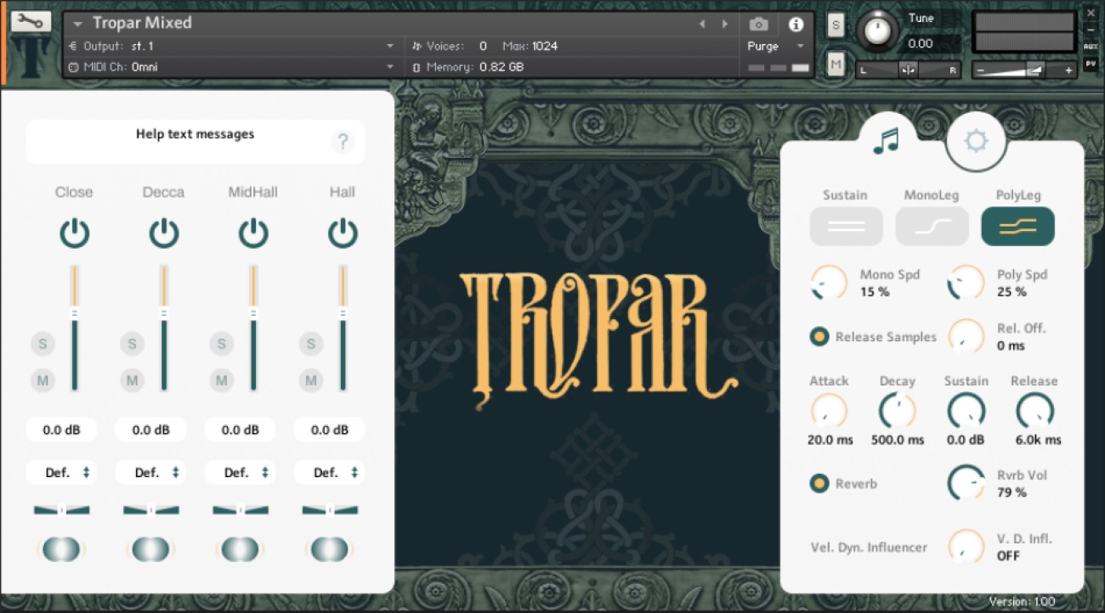Power off the MidHall microphone channel
Image resolution: width=1105 pixels, height=613 pixels.
point(252,233)
